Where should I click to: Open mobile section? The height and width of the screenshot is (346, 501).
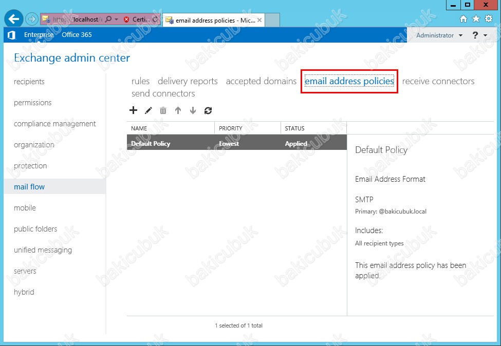pos(25,208)
